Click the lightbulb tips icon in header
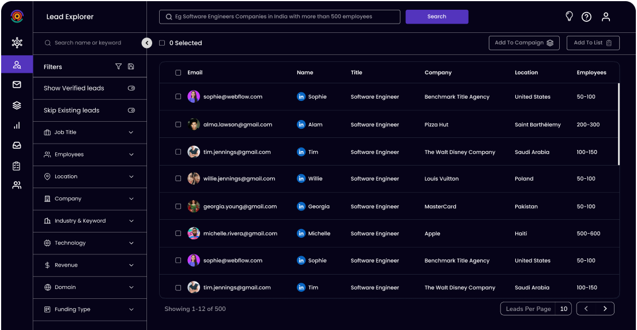Image resolution: width=637 pixels, height=330 pixels. click(x=569, y=17)
